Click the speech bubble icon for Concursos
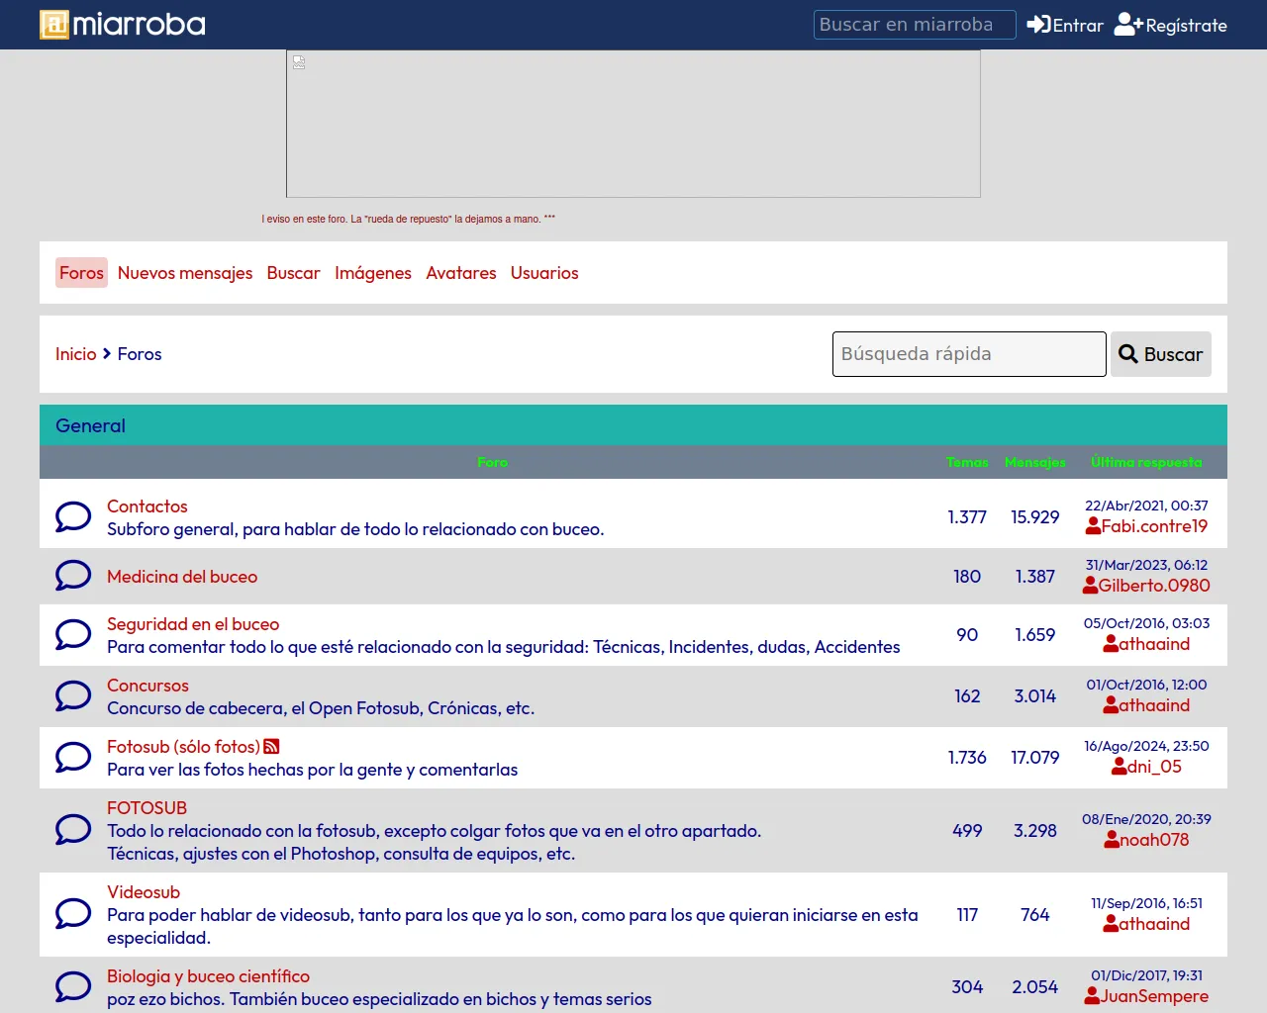1267x1013 pixels. (73, 696)
